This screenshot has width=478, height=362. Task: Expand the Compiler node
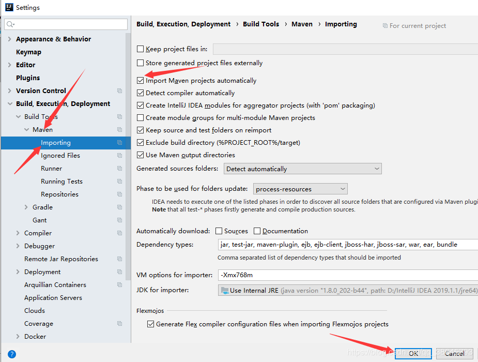[18, 233]
